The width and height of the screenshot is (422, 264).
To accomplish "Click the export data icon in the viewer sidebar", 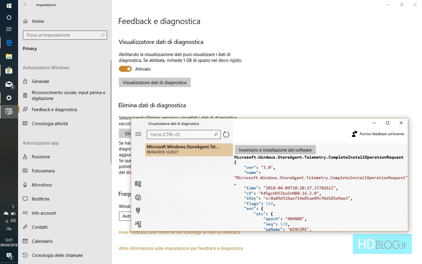I will (x=138, y=210).
